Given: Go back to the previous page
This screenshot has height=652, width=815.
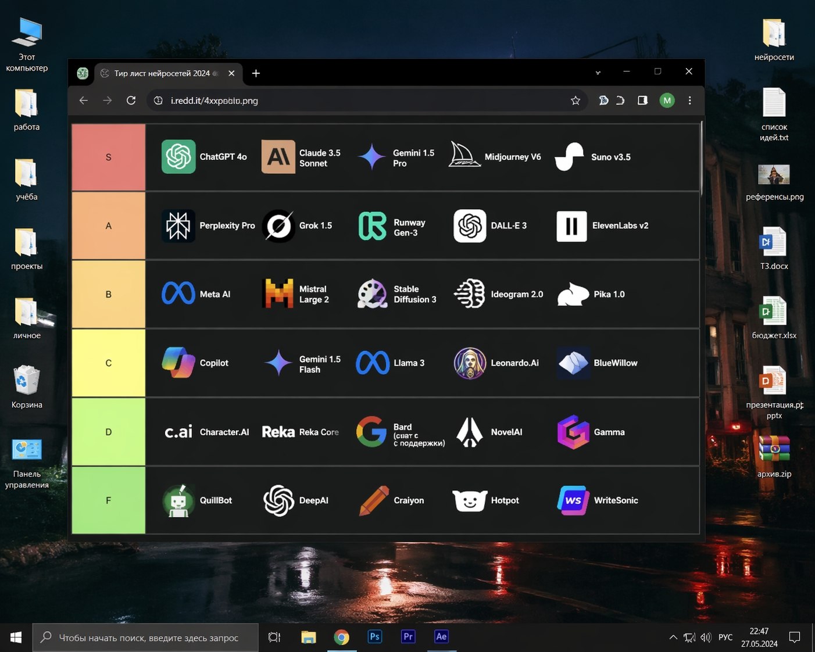Looking at the screenshot, I should (x=84, y=101).
